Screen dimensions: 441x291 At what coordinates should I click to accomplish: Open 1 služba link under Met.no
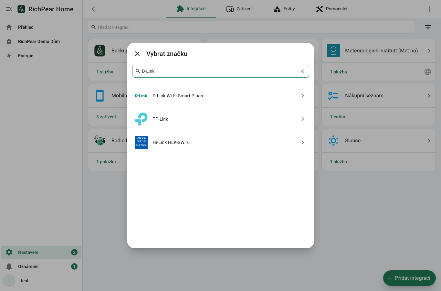tap(338, 72)
